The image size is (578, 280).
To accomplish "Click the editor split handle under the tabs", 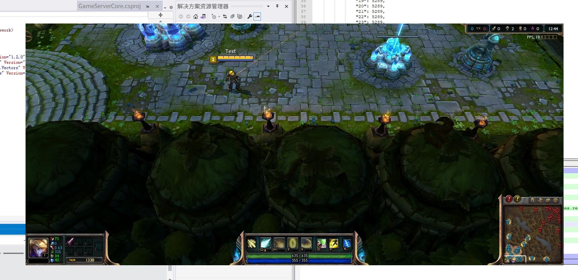I will pyautogui.click(x=160, y=15).
